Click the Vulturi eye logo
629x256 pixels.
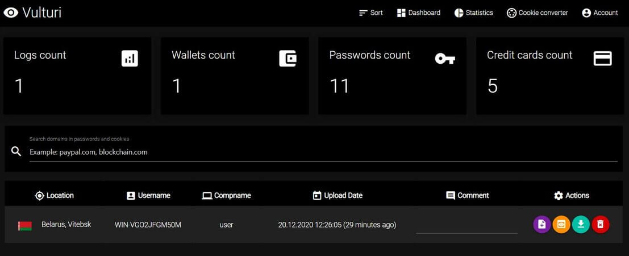pyautogui.click(x=11, y=13)
